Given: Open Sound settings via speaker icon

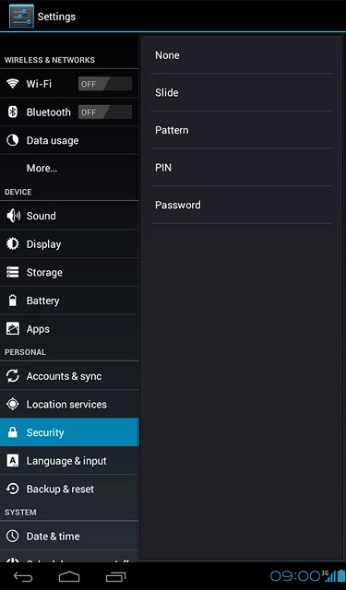Looking at the screenshot, I should click(x=13, y=216).
